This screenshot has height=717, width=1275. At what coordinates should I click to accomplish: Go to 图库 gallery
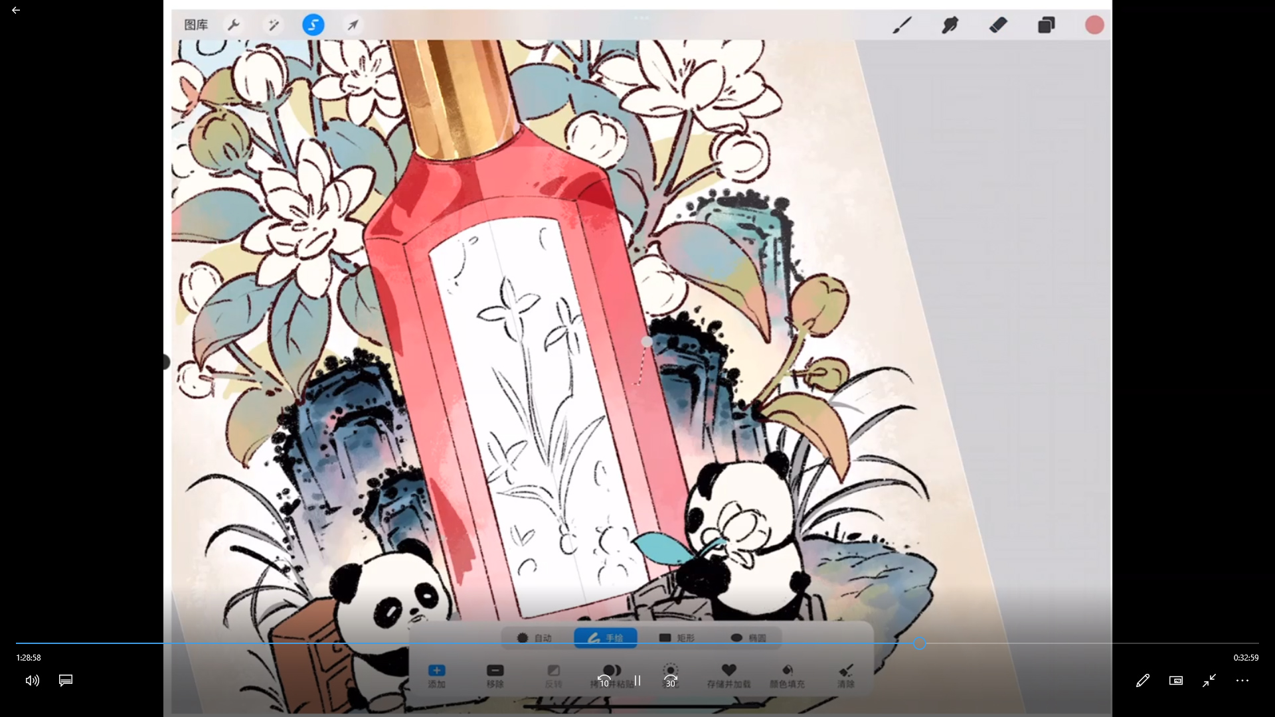pyautogui.click(x=196, y=25)
